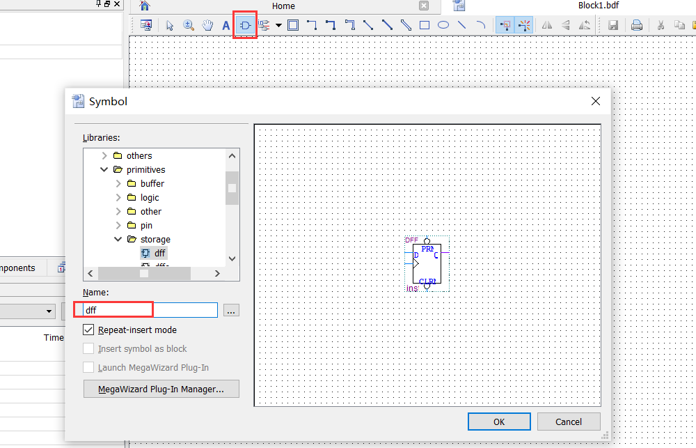Activate the Zoom tool
This screenshot has width=696, height=448.
pos(189,25)
